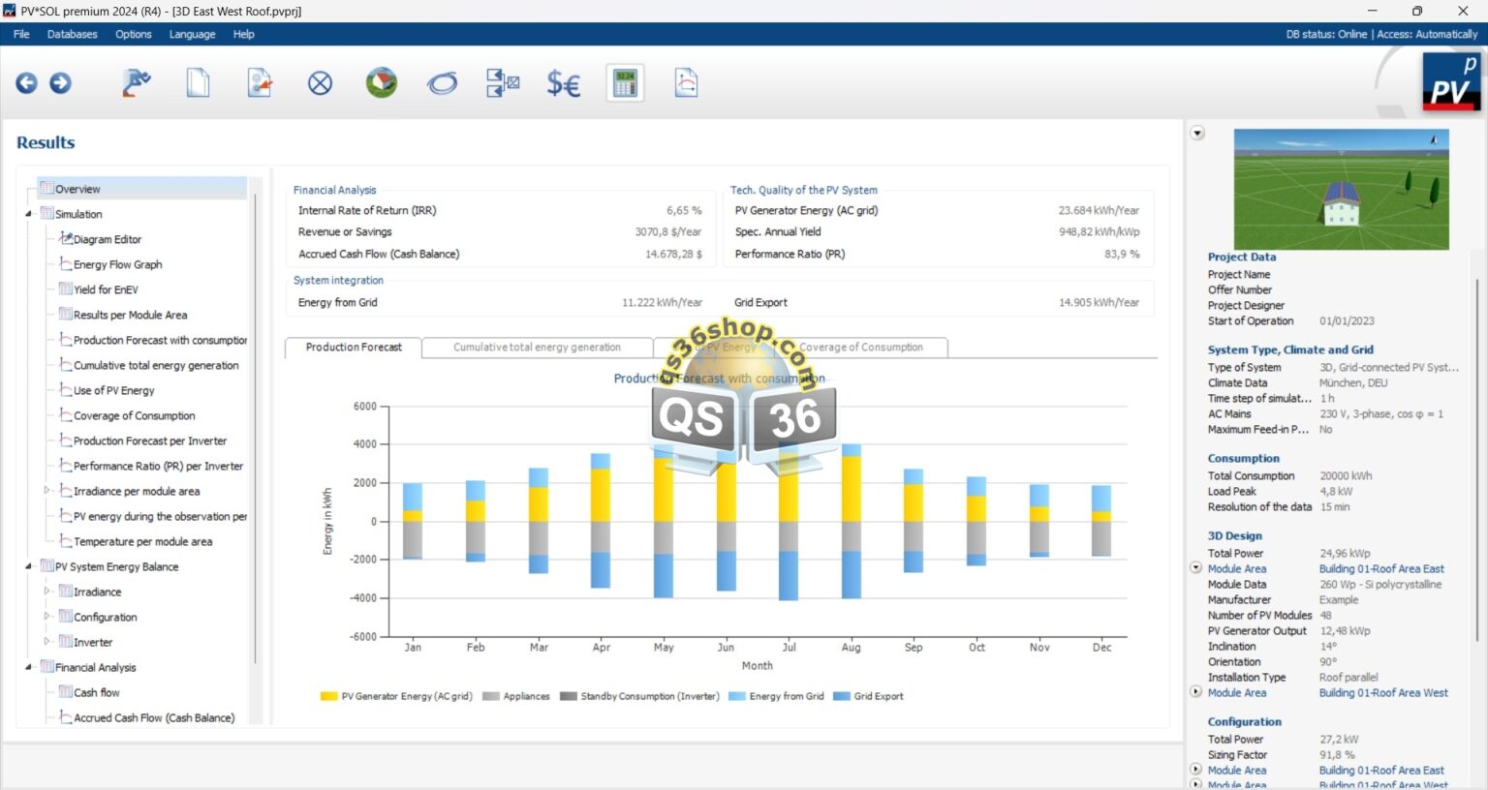Open the Presentation report icon
Image resolution: width=1488 pixels, height=790 pixels.
click(x=686, y=83)
